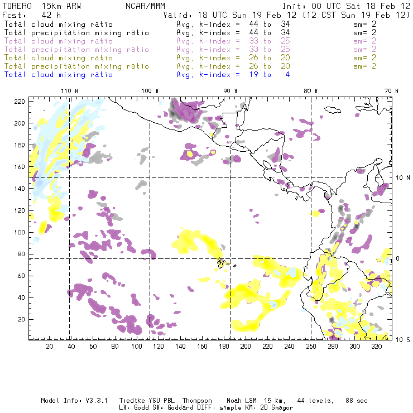Click "60" on the horizontal axis
Image resolution: width=413 pixels, height=413 pixels.
pyautogui.click(x=93, y=347)
